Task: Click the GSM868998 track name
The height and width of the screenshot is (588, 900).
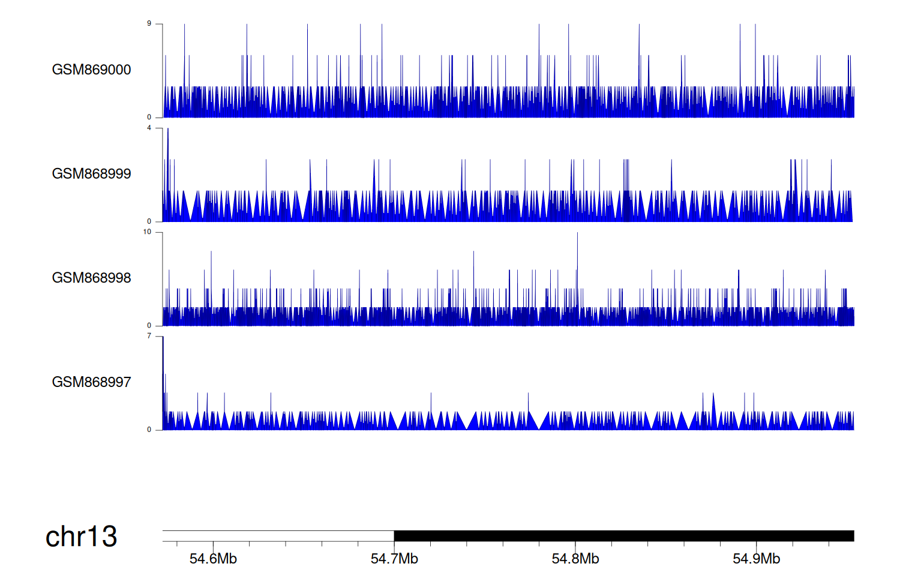Action: pyautogui.click(x=91, y=278)
